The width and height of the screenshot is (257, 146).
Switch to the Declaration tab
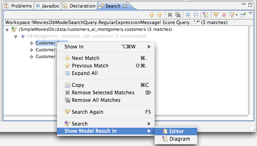79,6
